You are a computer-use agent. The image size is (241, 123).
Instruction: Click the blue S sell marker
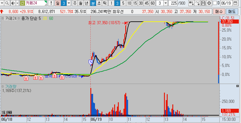(91, 62)
